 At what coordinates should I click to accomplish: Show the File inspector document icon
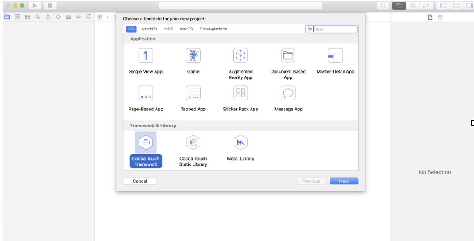pyautogui.click(x=430, y=17)
